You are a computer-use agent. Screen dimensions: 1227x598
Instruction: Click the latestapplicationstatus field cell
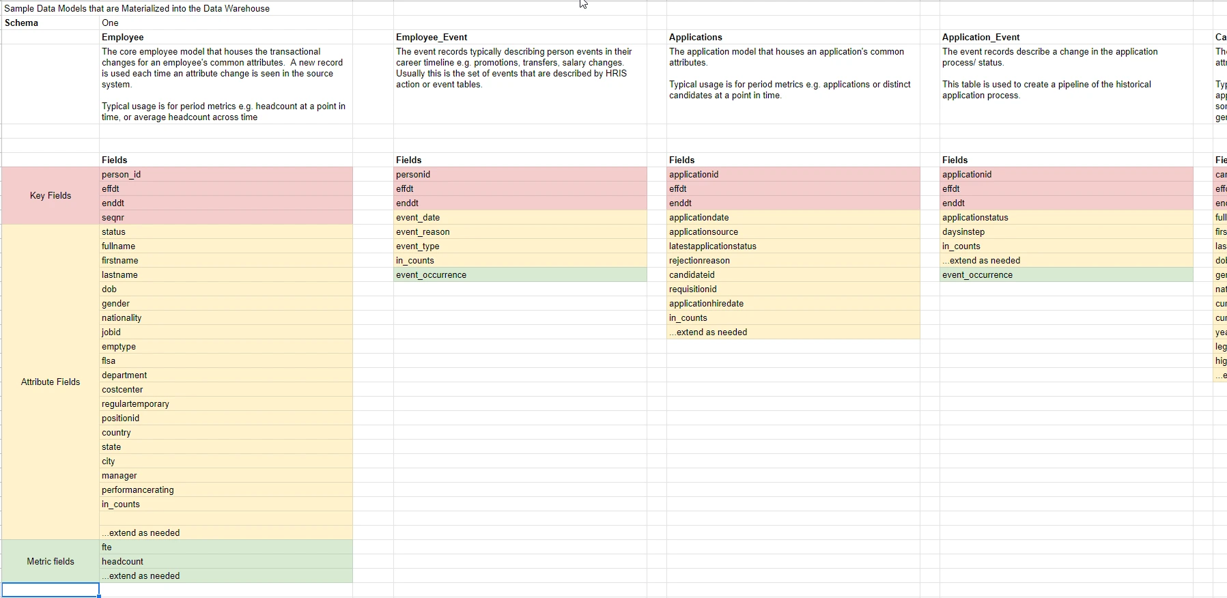coord(793,246)
